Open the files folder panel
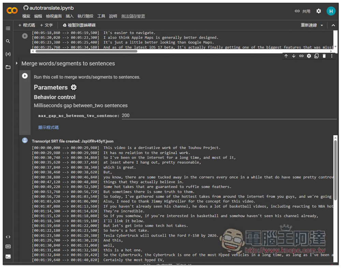 coord(8,67)
